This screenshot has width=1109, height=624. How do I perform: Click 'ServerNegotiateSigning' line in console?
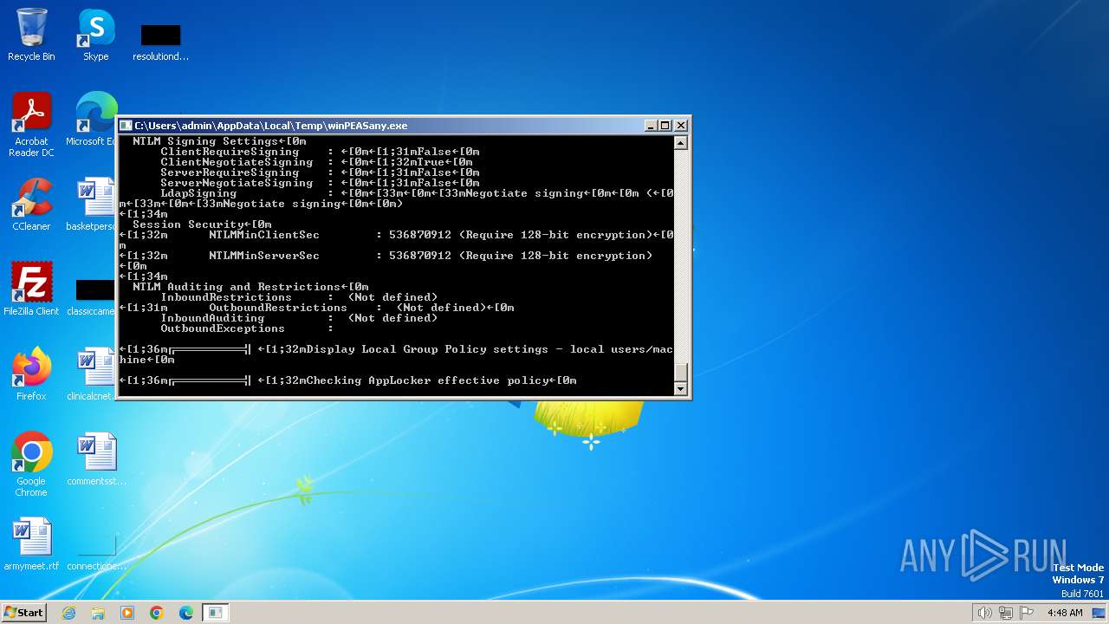click(320, 183)
